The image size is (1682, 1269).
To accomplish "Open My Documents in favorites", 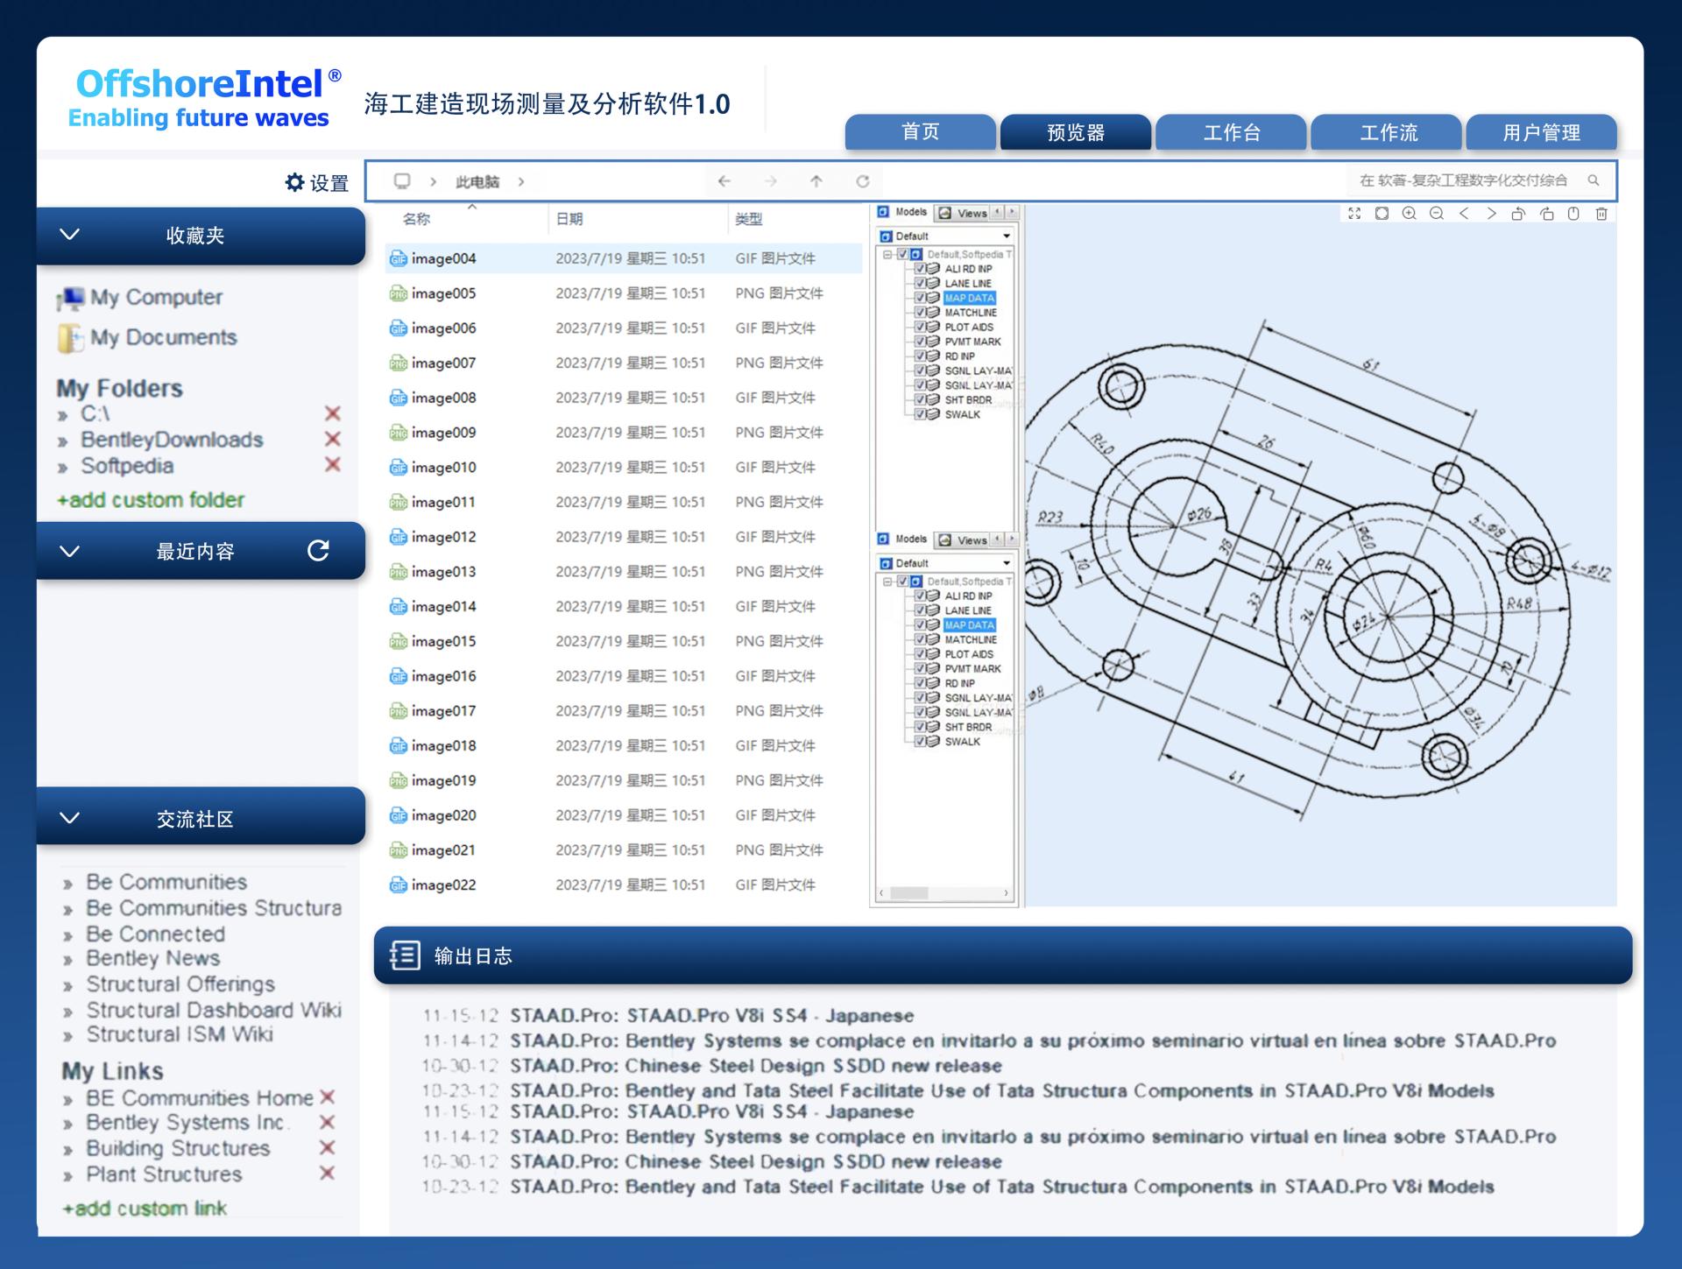I will [147, 337].
